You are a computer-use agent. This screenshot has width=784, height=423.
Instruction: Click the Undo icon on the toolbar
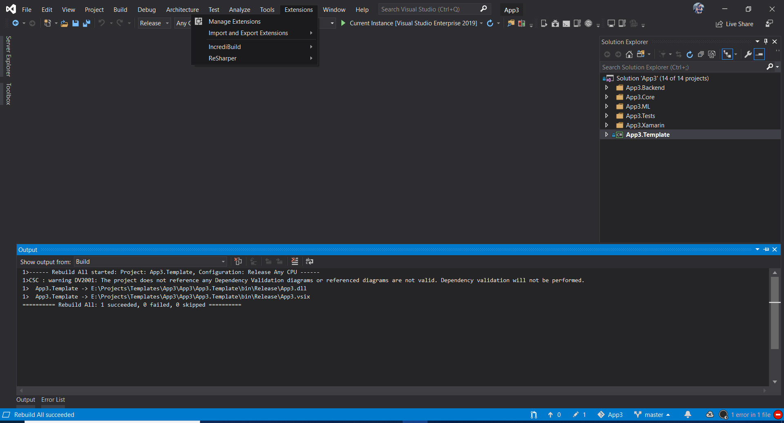click(102, 23)
